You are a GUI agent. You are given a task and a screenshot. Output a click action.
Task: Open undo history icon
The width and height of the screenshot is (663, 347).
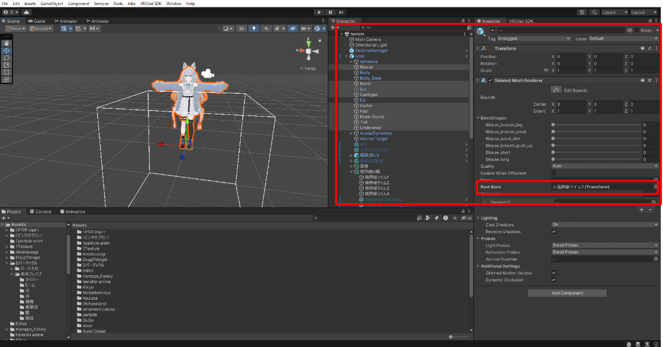tap(582, 13)
